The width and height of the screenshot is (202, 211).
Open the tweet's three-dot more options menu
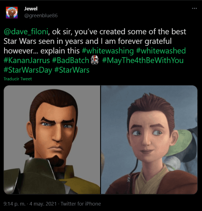(194, 8)
